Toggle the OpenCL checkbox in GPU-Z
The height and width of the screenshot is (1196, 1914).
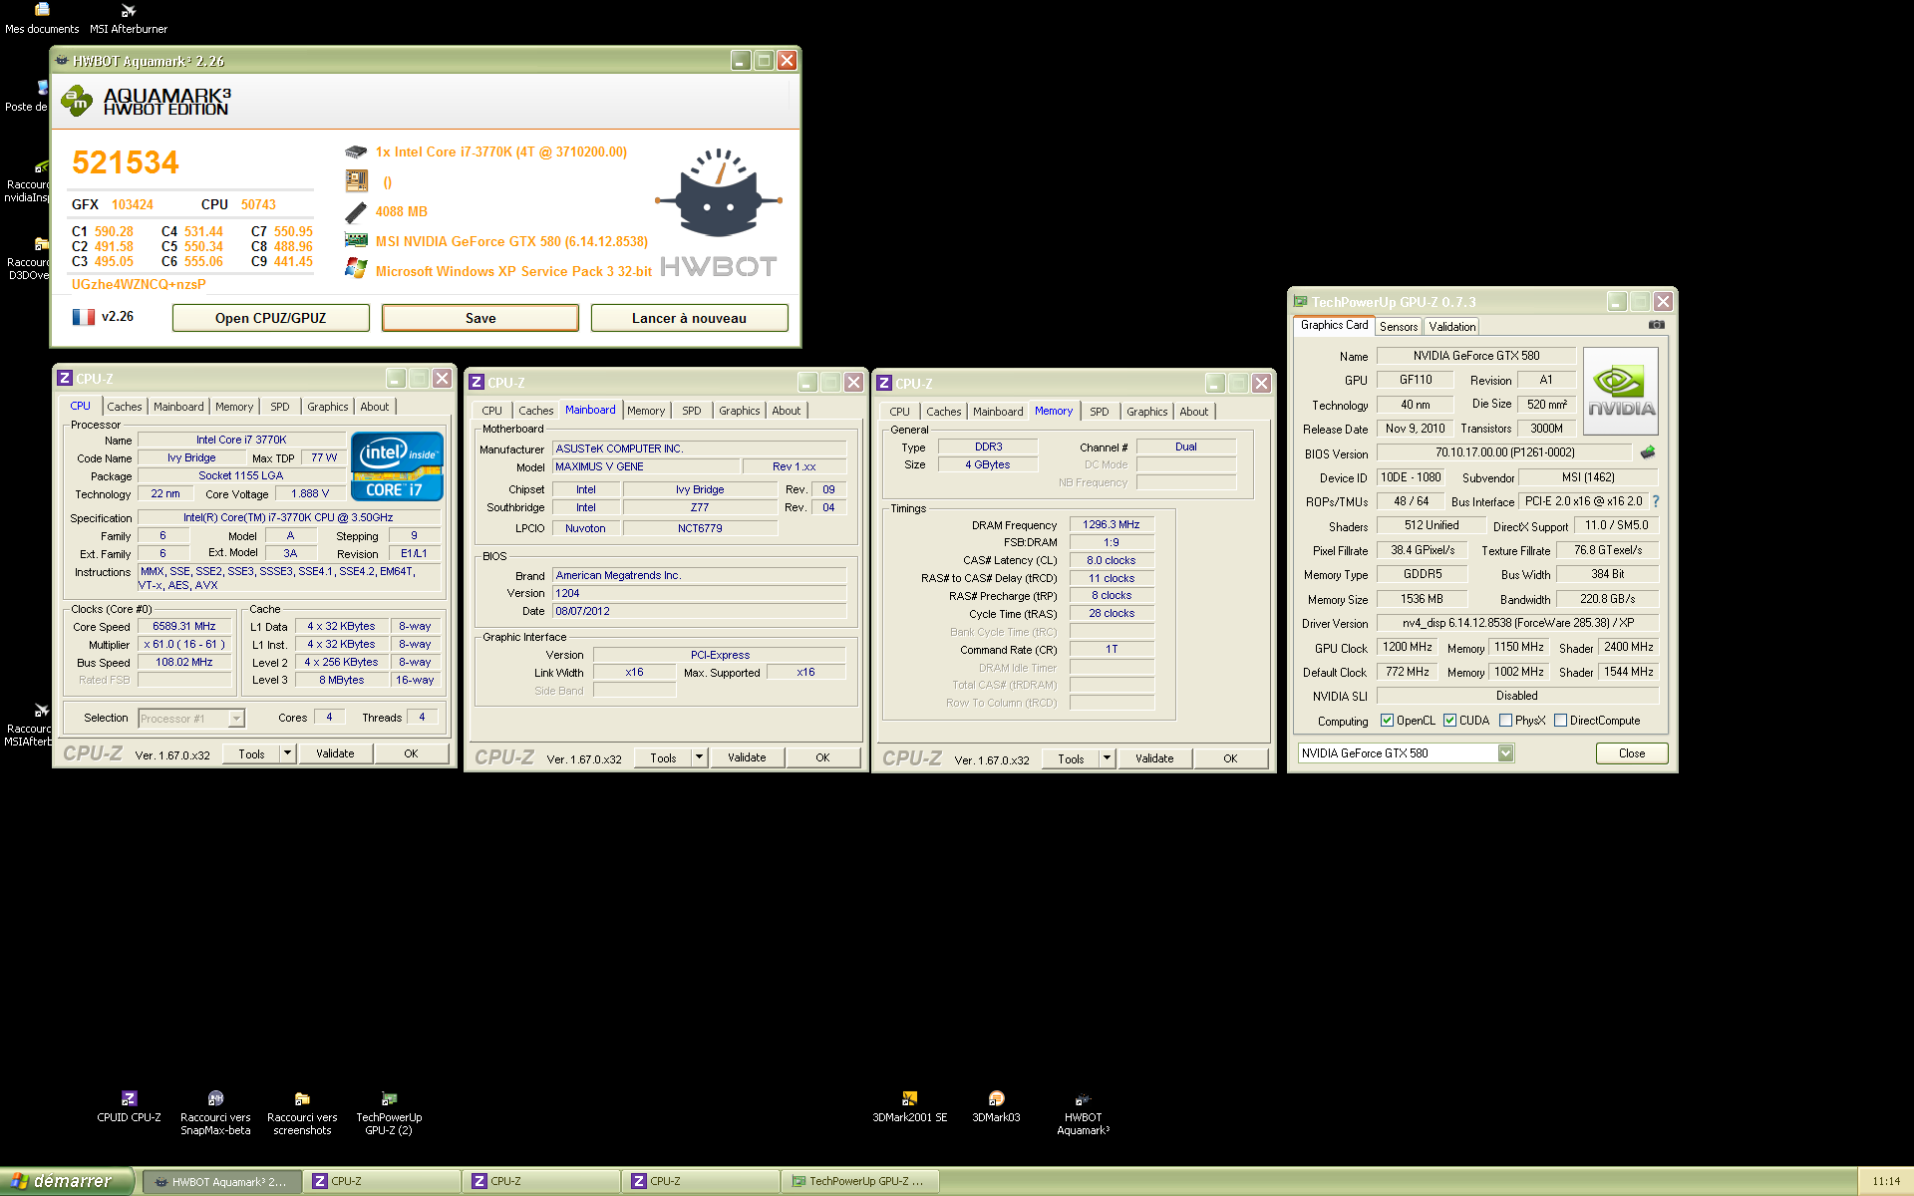[x=1387, y=721]
